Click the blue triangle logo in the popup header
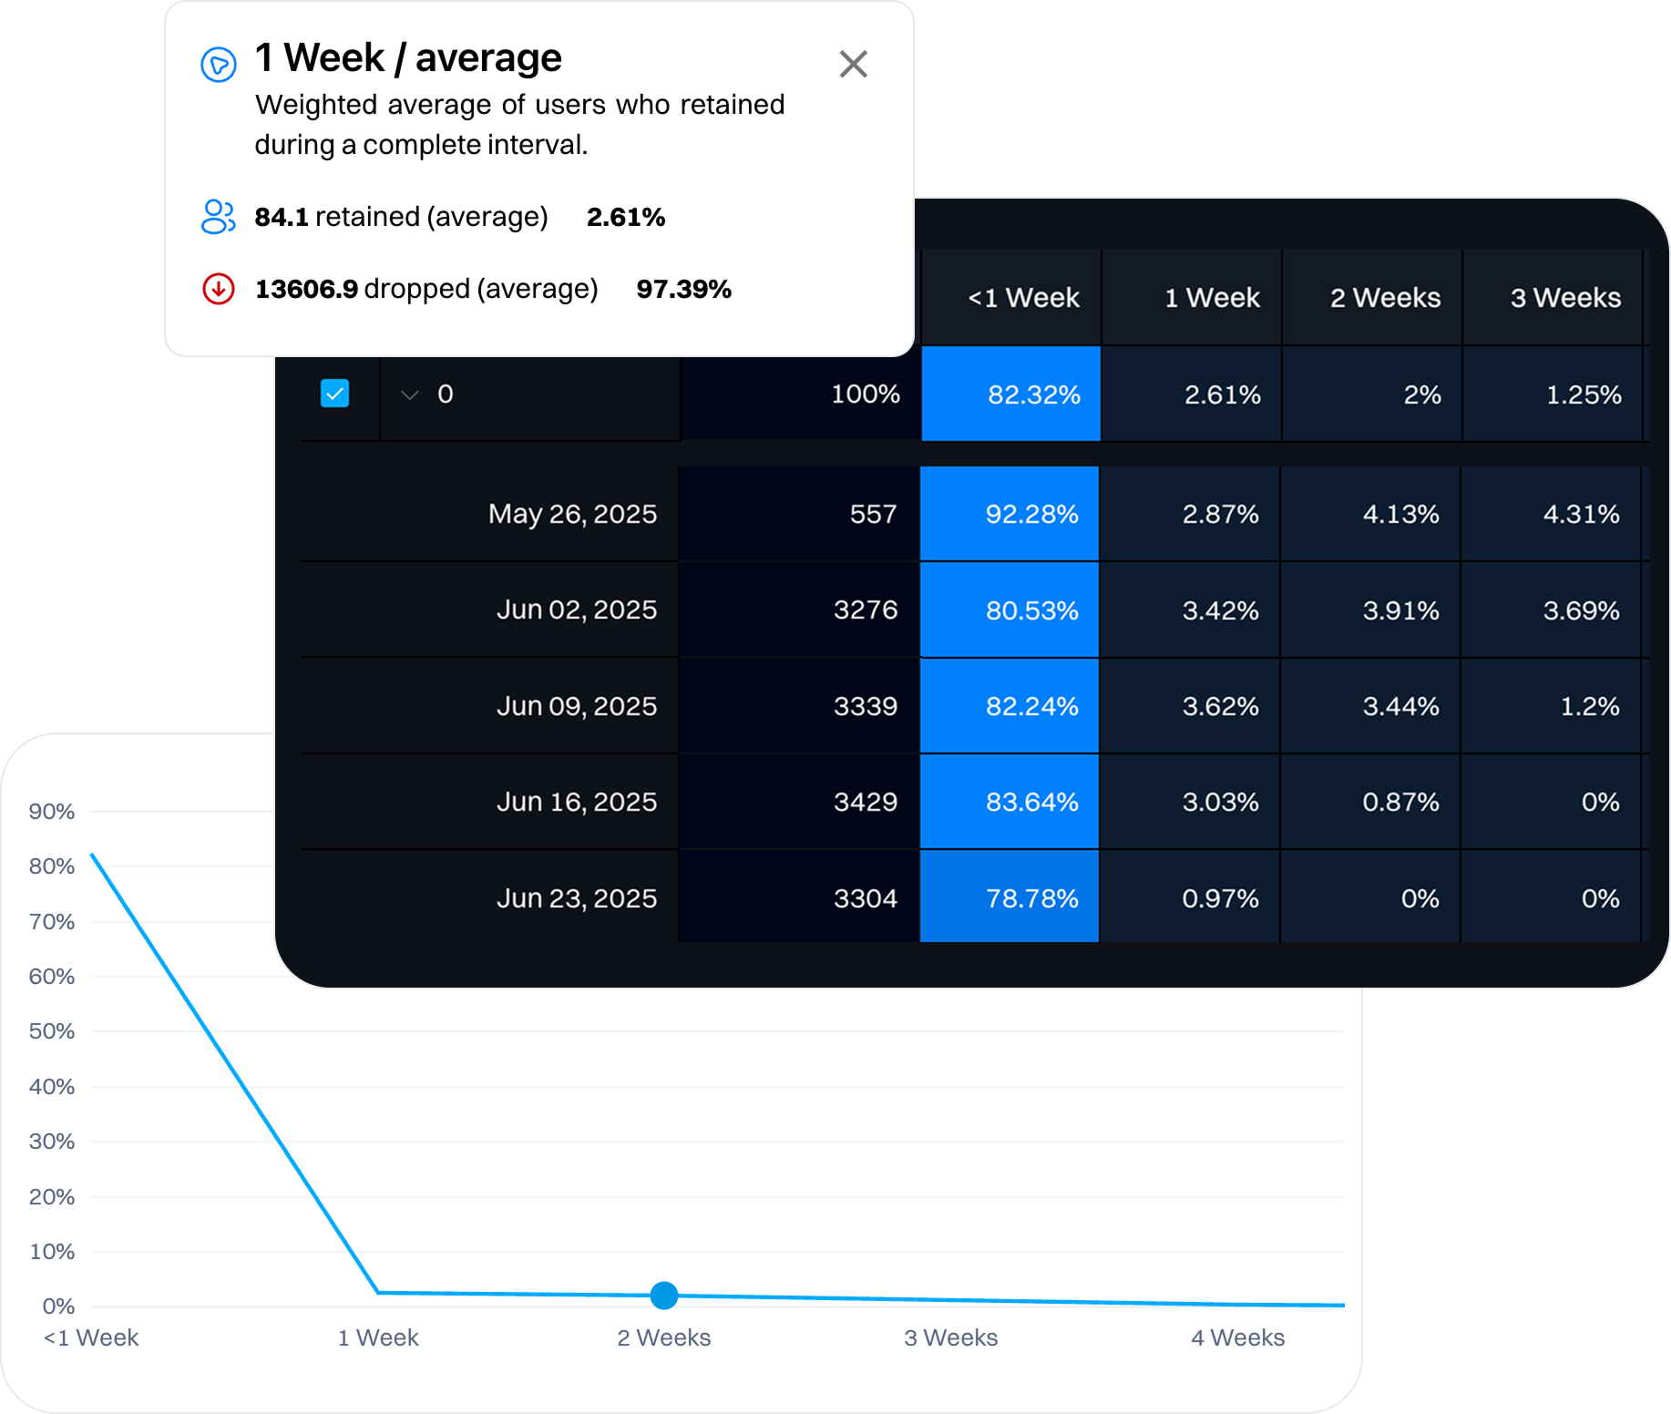 point(218,63)
